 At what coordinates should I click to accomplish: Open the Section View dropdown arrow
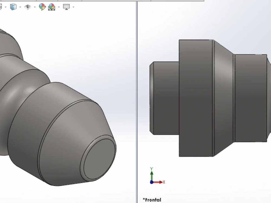pos(5,7)
